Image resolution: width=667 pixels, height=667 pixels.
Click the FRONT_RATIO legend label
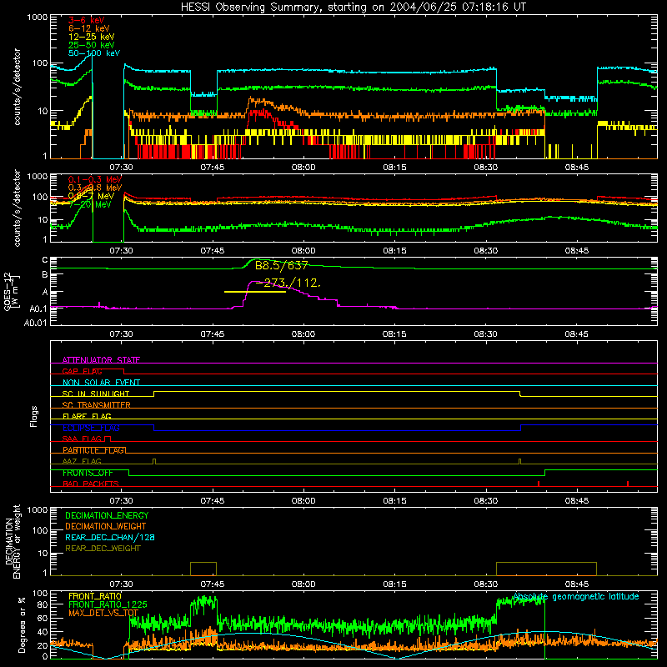tap(95, 596)
